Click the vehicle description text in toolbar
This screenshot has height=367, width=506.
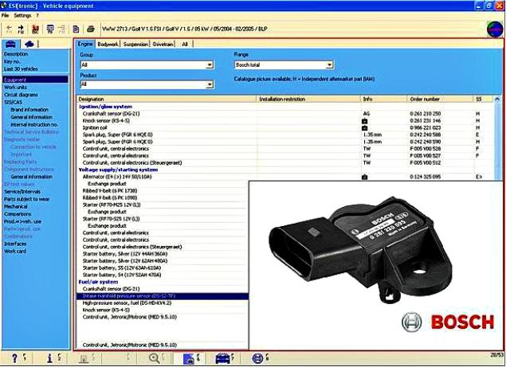(185, 29)
